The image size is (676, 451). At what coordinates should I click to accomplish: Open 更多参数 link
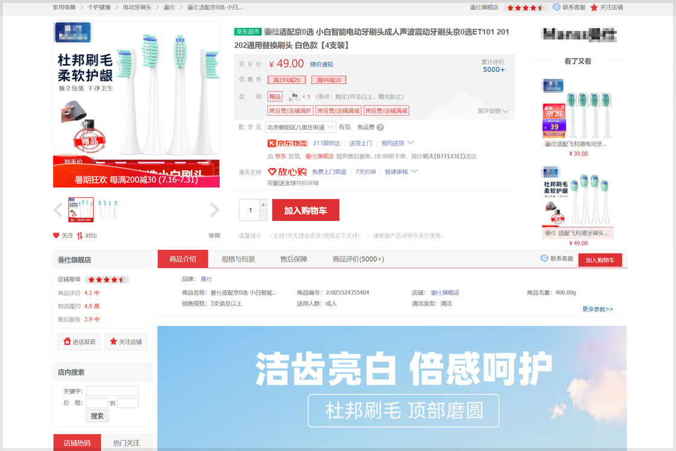(x=597, y=309)
